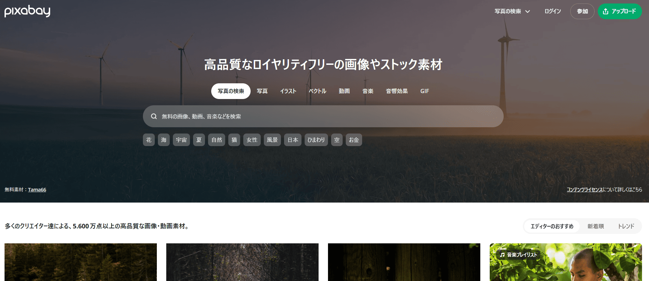Click the magnifier search icon in search bar
Viewport: 649px width, 281px height.
coord(154,116)
